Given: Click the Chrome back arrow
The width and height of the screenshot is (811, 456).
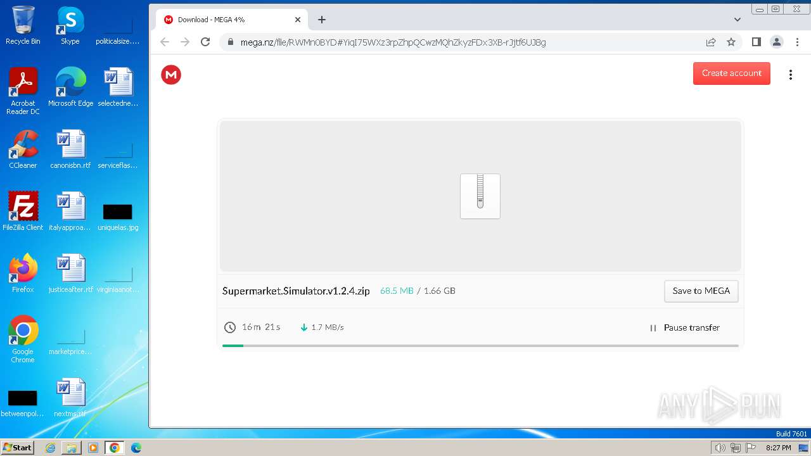Looking at the screenshot, I should click(165, 42).
